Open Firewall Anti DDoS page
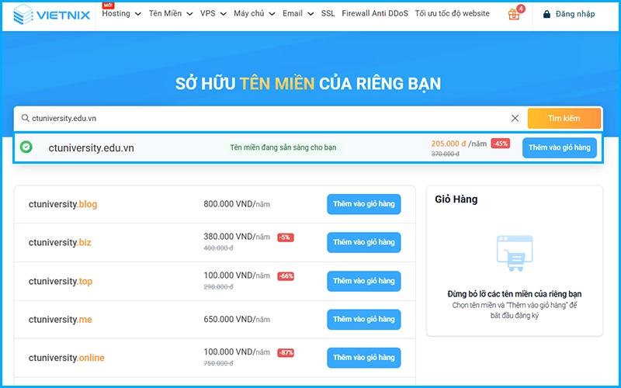This screenshot has height=388, width=621. 375,13
